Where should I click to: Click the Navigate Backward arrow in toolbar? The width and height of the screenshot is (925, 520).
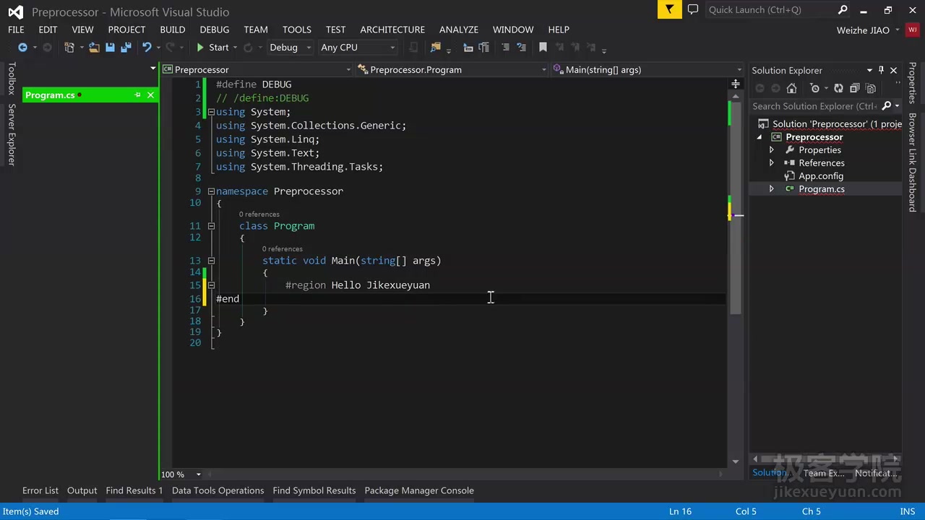tap(22, 48)
